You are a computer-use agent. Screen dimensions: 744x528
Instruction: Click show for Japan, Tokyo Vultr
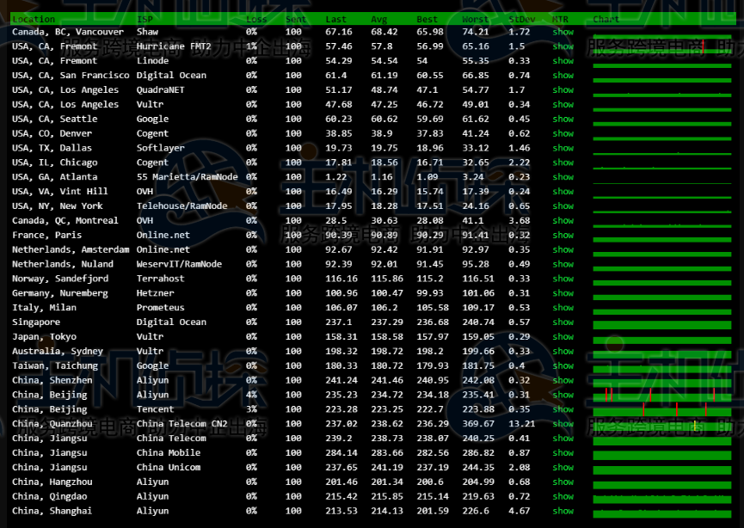[x=563, y=337]
